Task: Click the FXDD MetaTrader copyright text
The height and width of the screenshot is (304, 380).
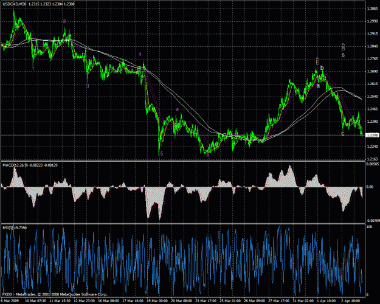Action: pos(55,294)
